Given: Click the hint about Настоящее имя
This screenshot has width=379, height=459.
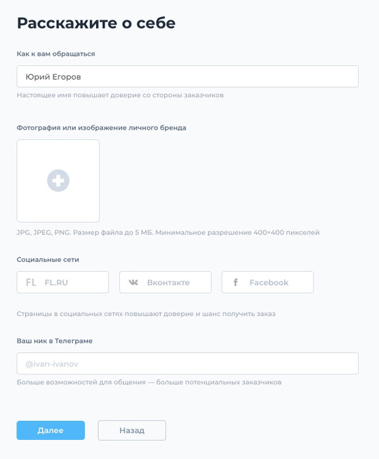Looking at the screenshot, I should point(120,95).
